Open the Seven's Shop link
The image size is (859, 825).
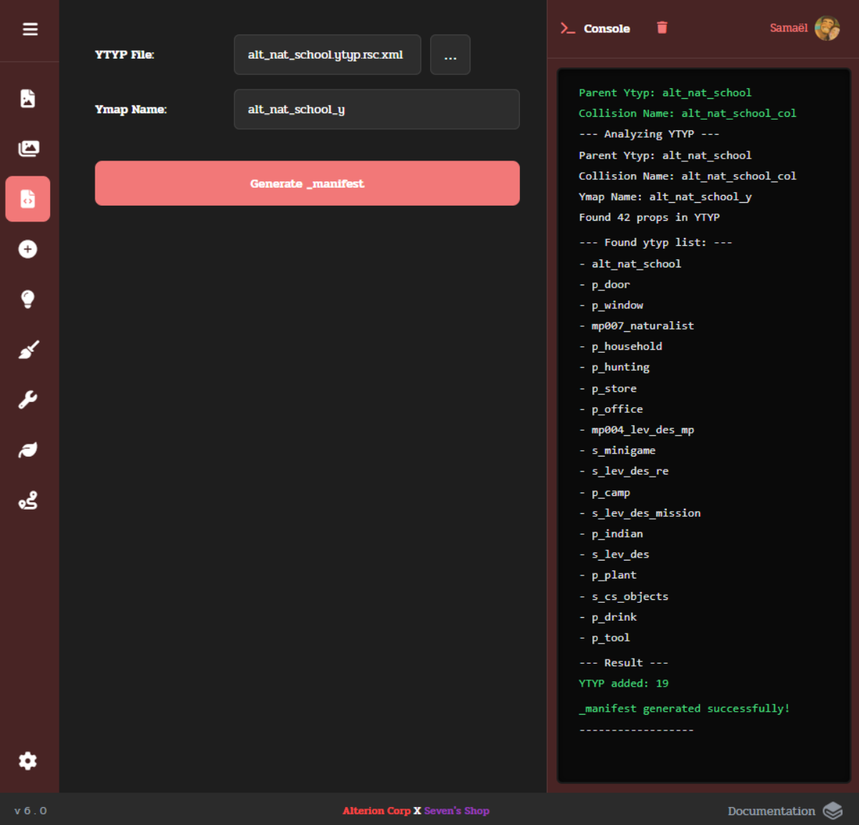pos(457,811)
